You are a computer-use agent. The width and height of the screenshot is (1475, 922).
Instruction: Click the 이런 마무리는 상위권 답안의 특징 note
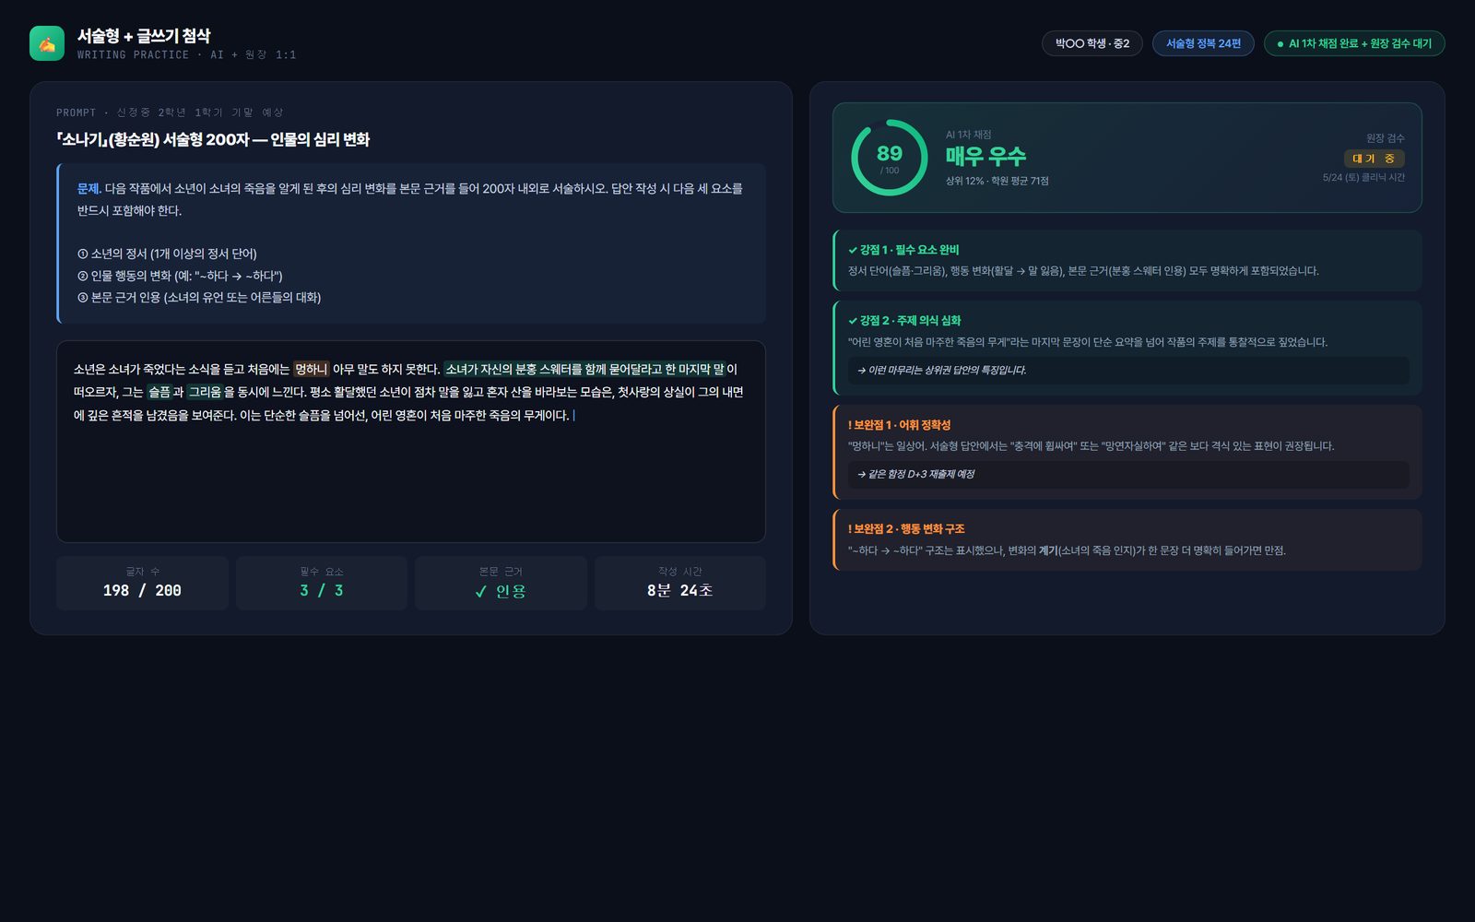(1128, 371)
